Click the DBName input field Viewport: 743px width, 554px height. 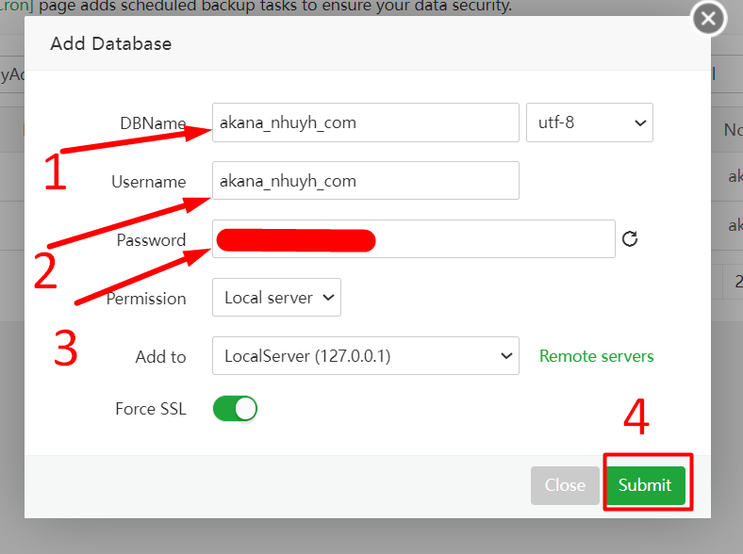[365, 122]
